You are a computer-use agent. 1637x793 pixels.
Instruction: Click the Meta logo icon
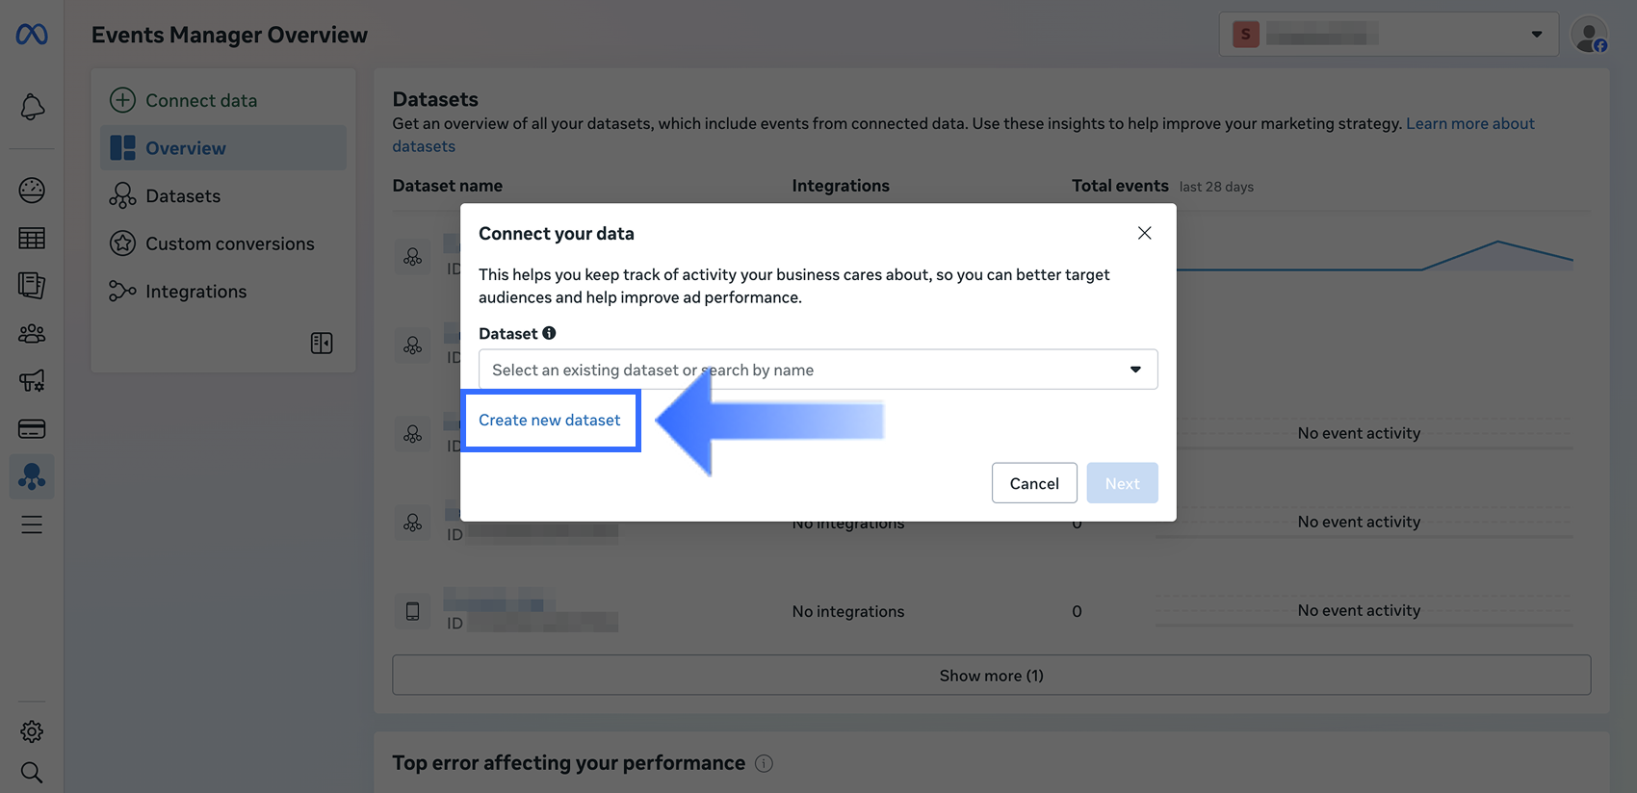point(32,35)
